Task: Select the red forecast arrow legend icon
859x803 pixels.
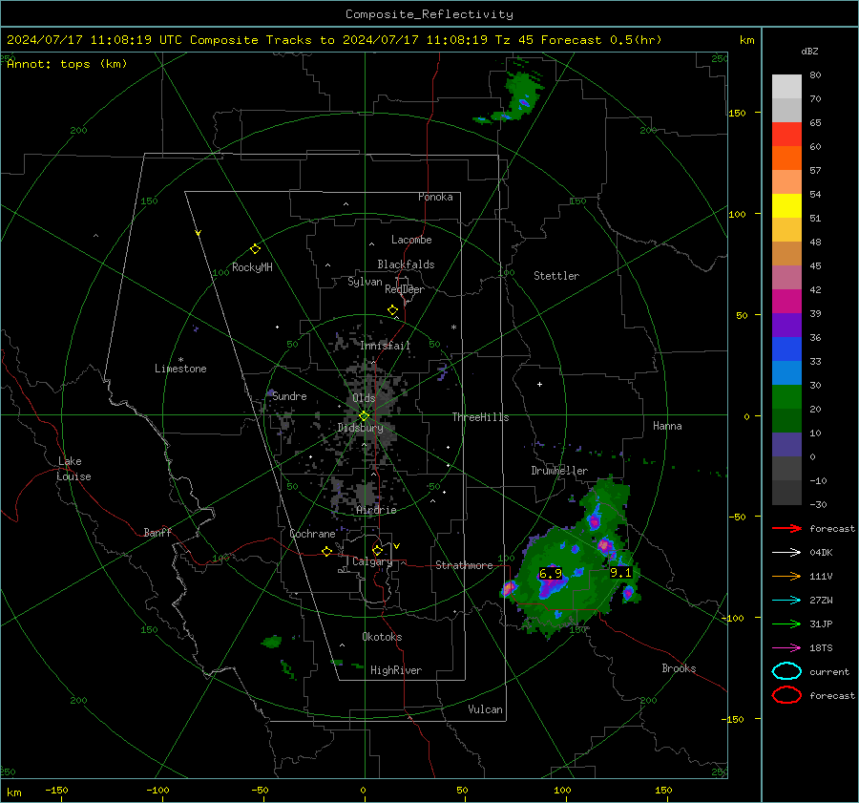Action: point(786,528)
